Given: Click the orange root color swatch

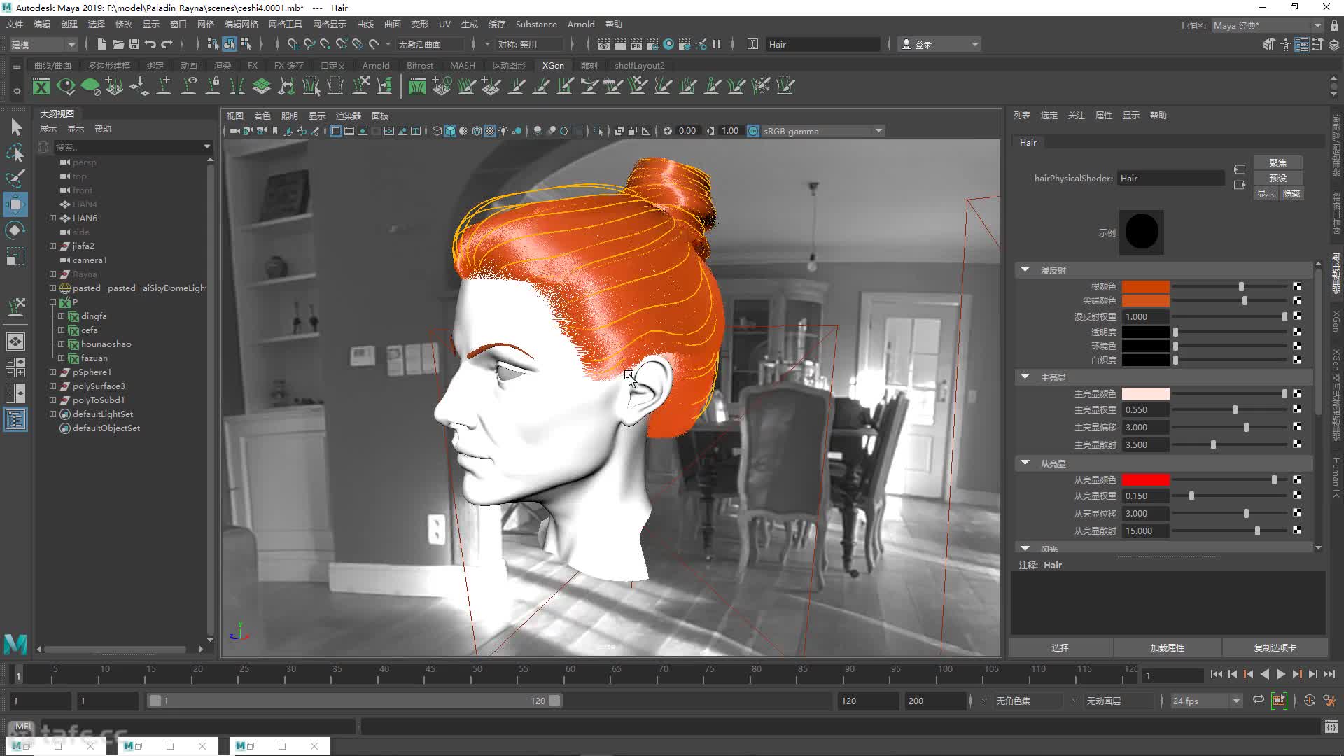Looking at the screenshot, I should [1146, 286].
